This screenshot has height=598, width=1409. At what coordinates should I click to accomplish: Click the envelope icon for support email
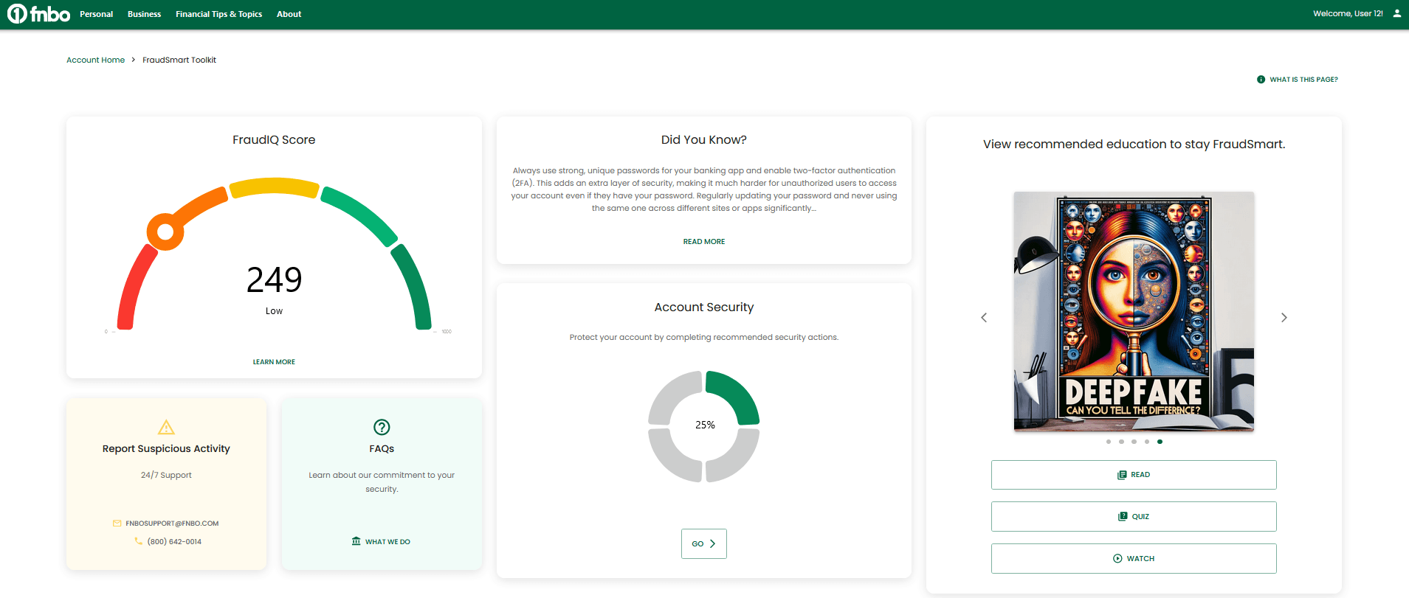[117, 524]
